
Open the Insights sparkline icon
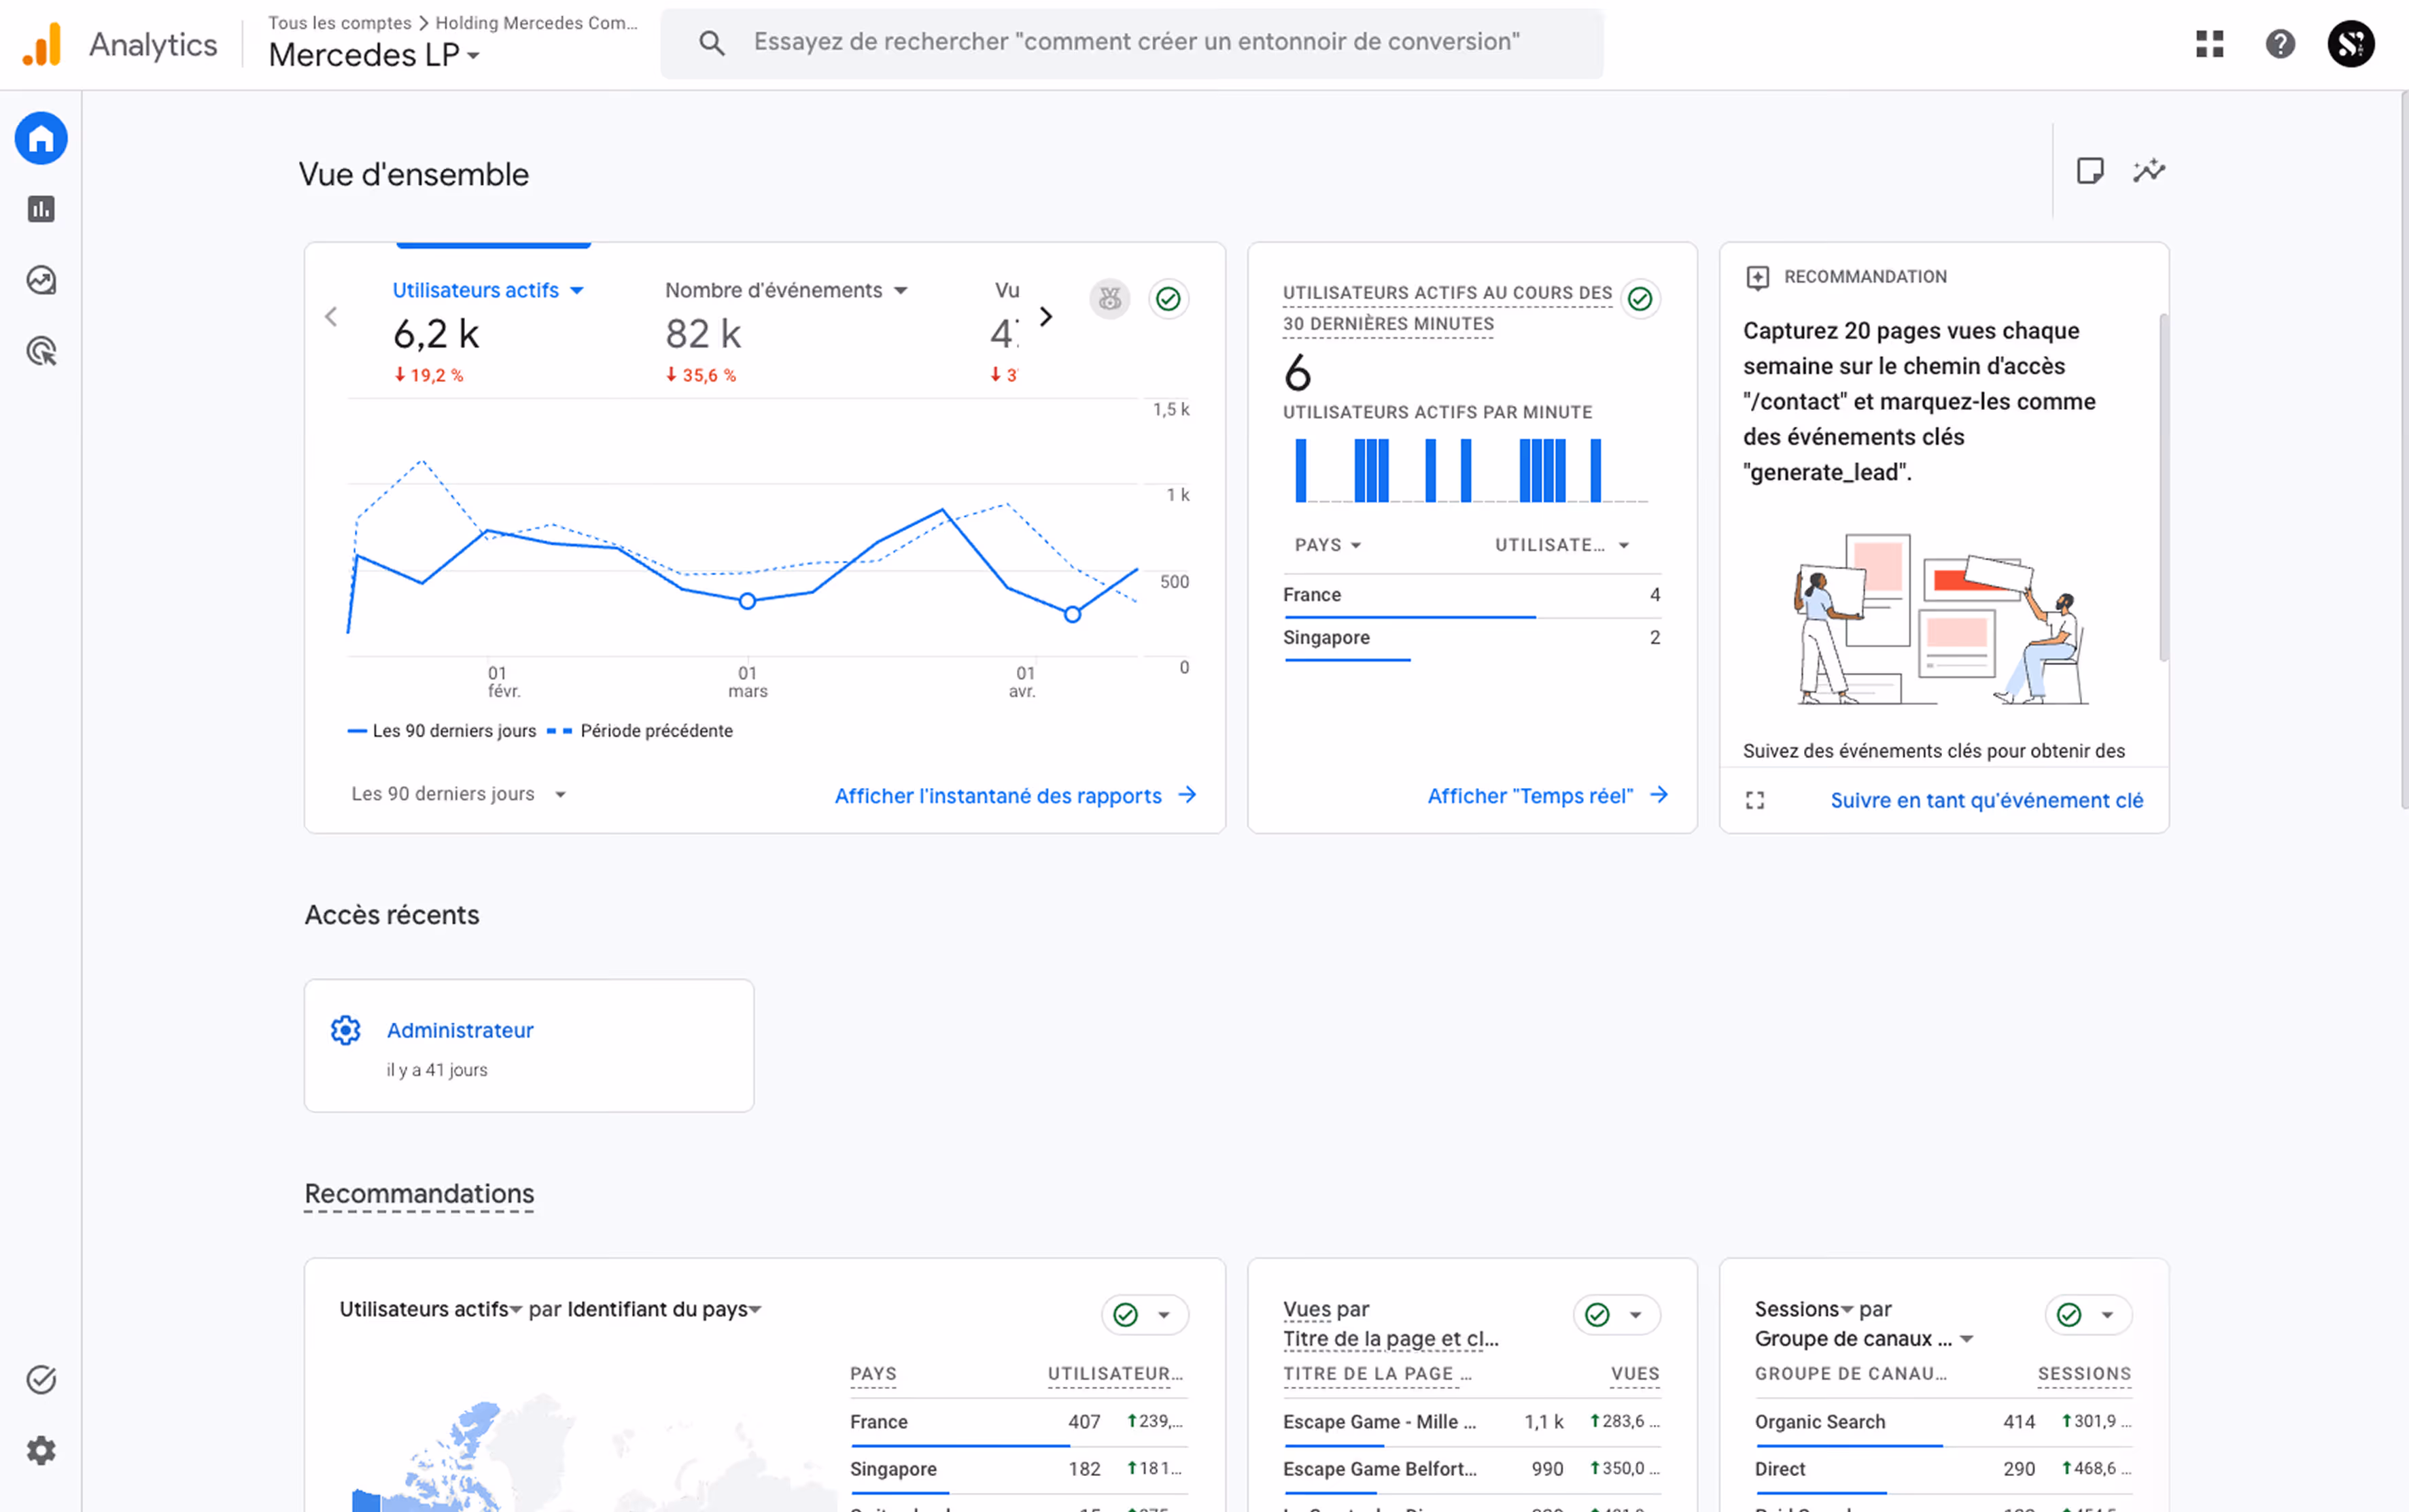(x=2148, y=171)
